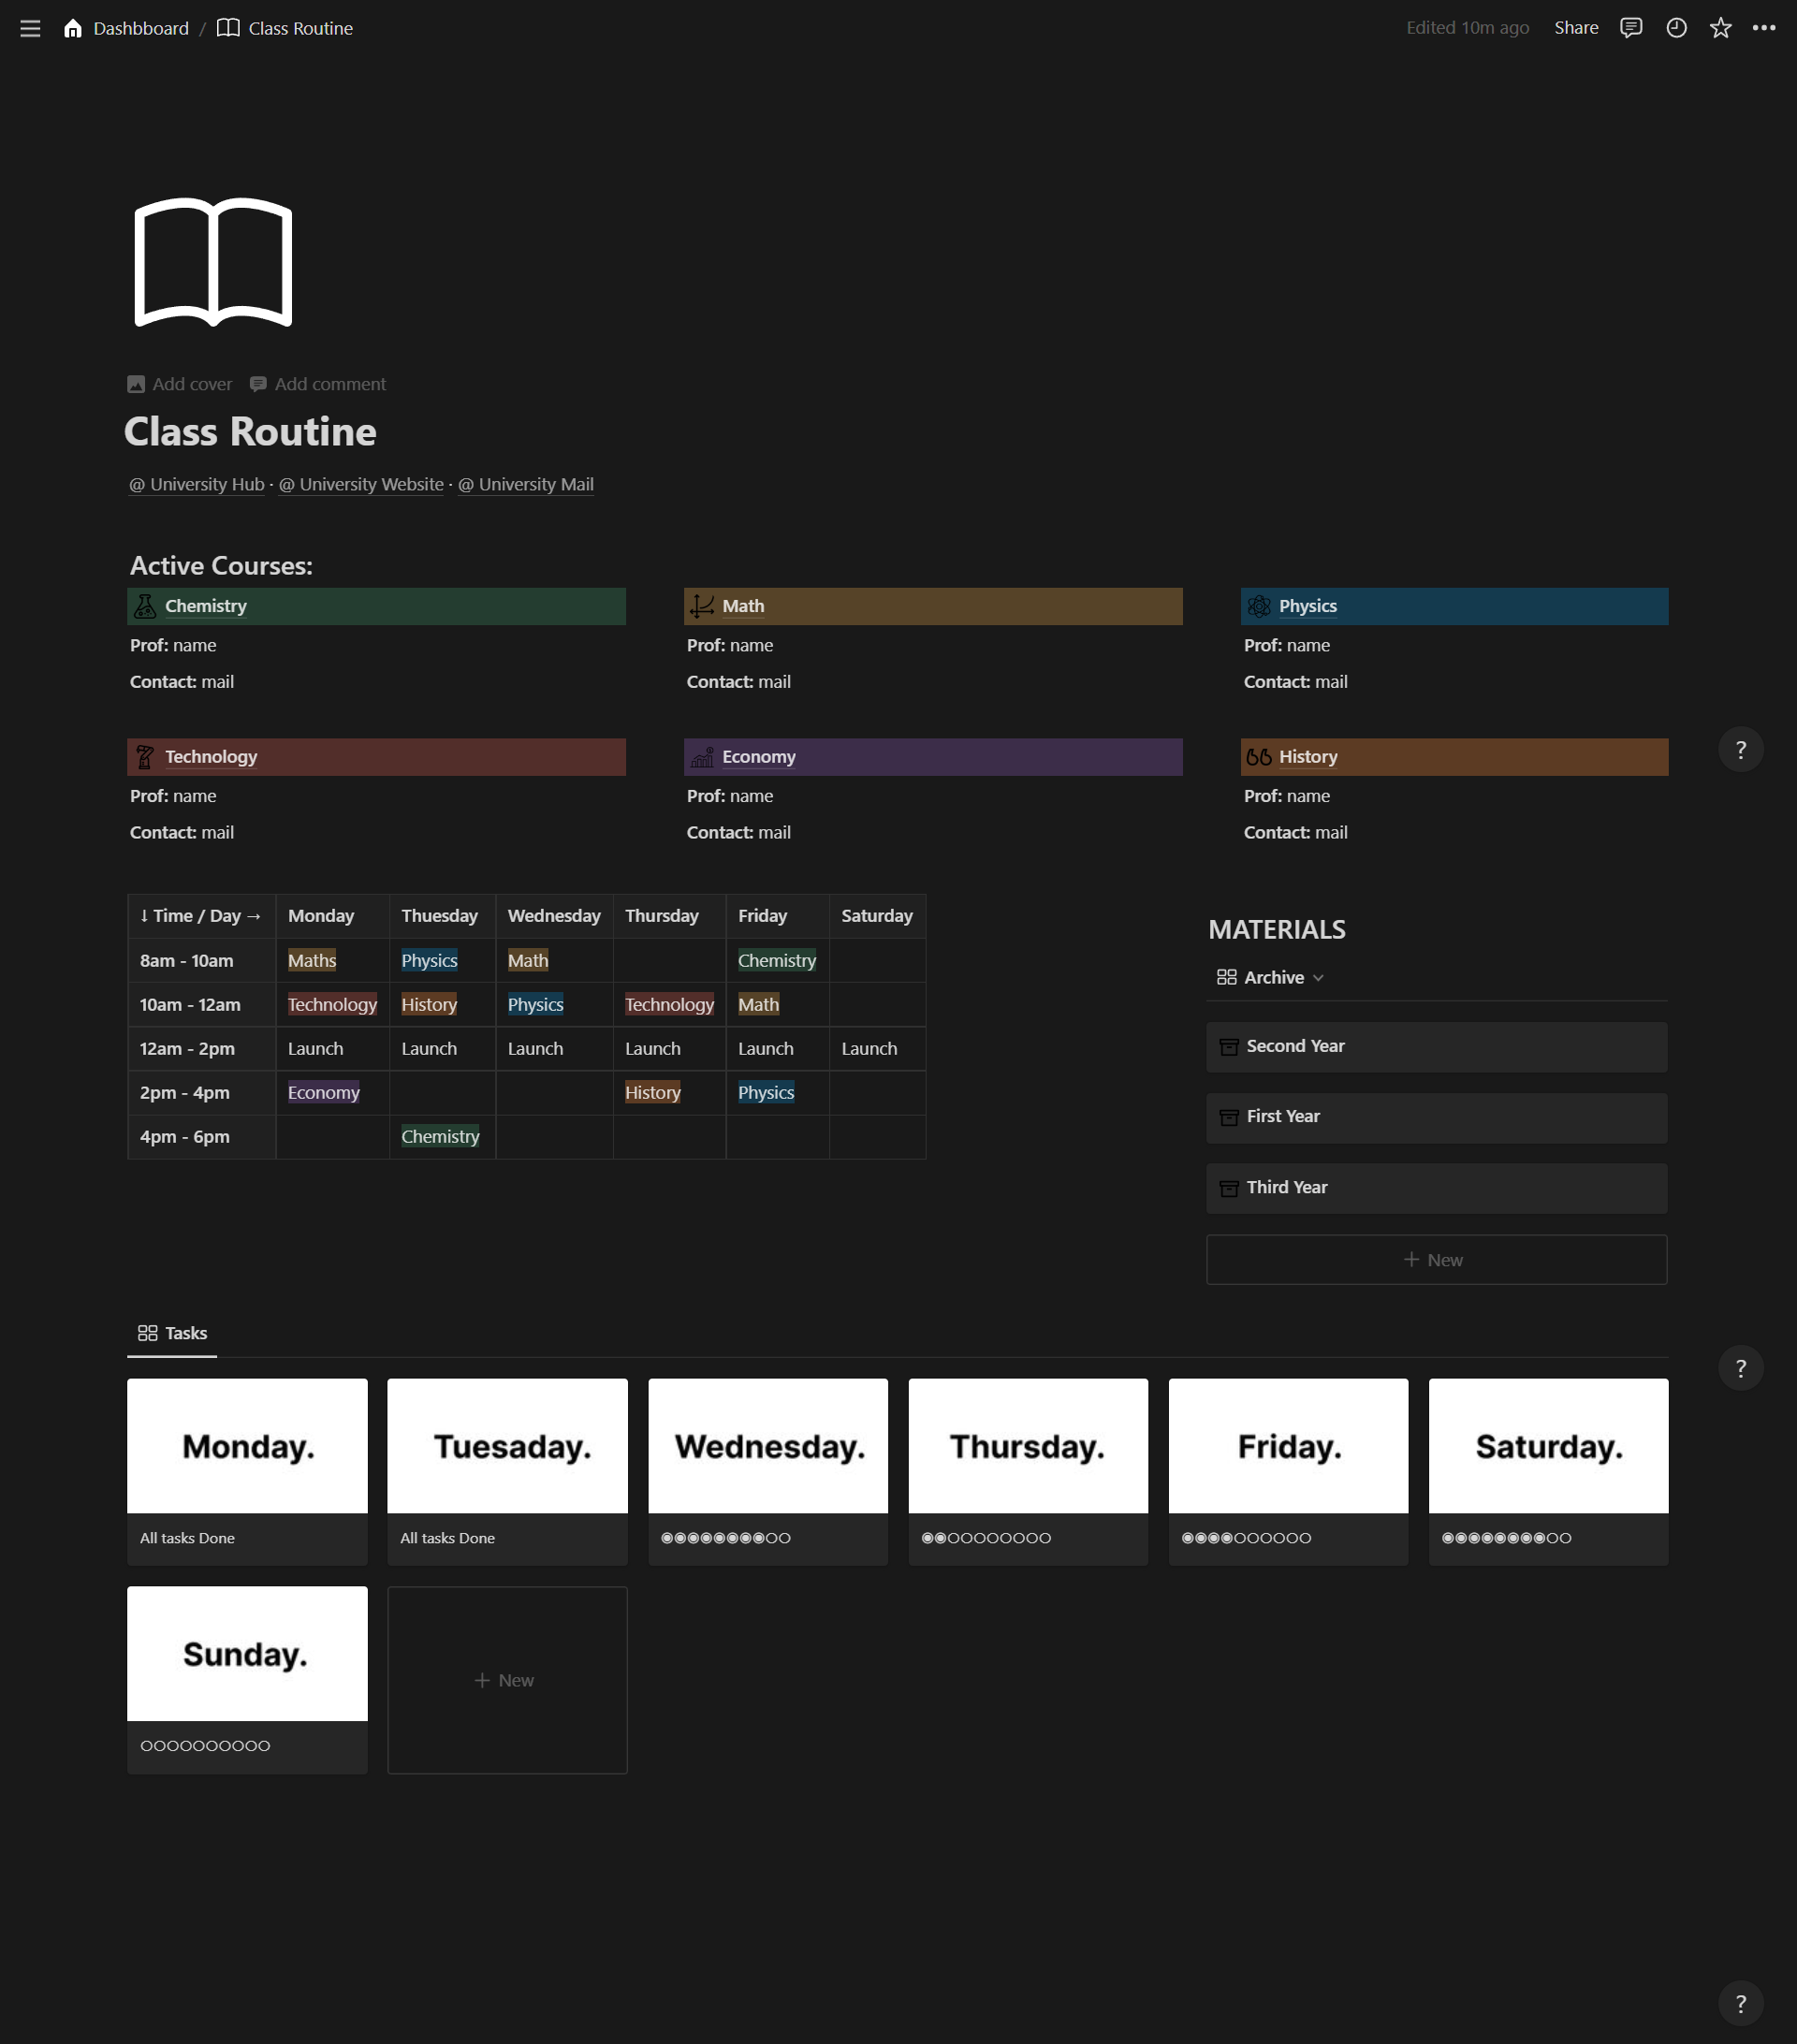
Task: Add a new Materials archive entry
Action: 1436,1260
